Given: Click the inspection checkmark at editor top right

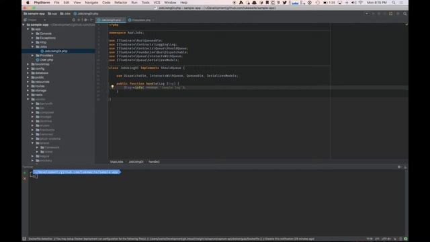Looking at the screenshot, I should [406, 24].
